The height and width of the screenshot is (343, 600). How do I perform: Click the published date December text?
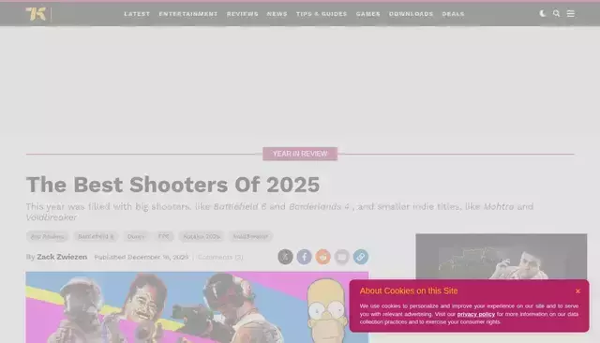[x=142, y=257]
